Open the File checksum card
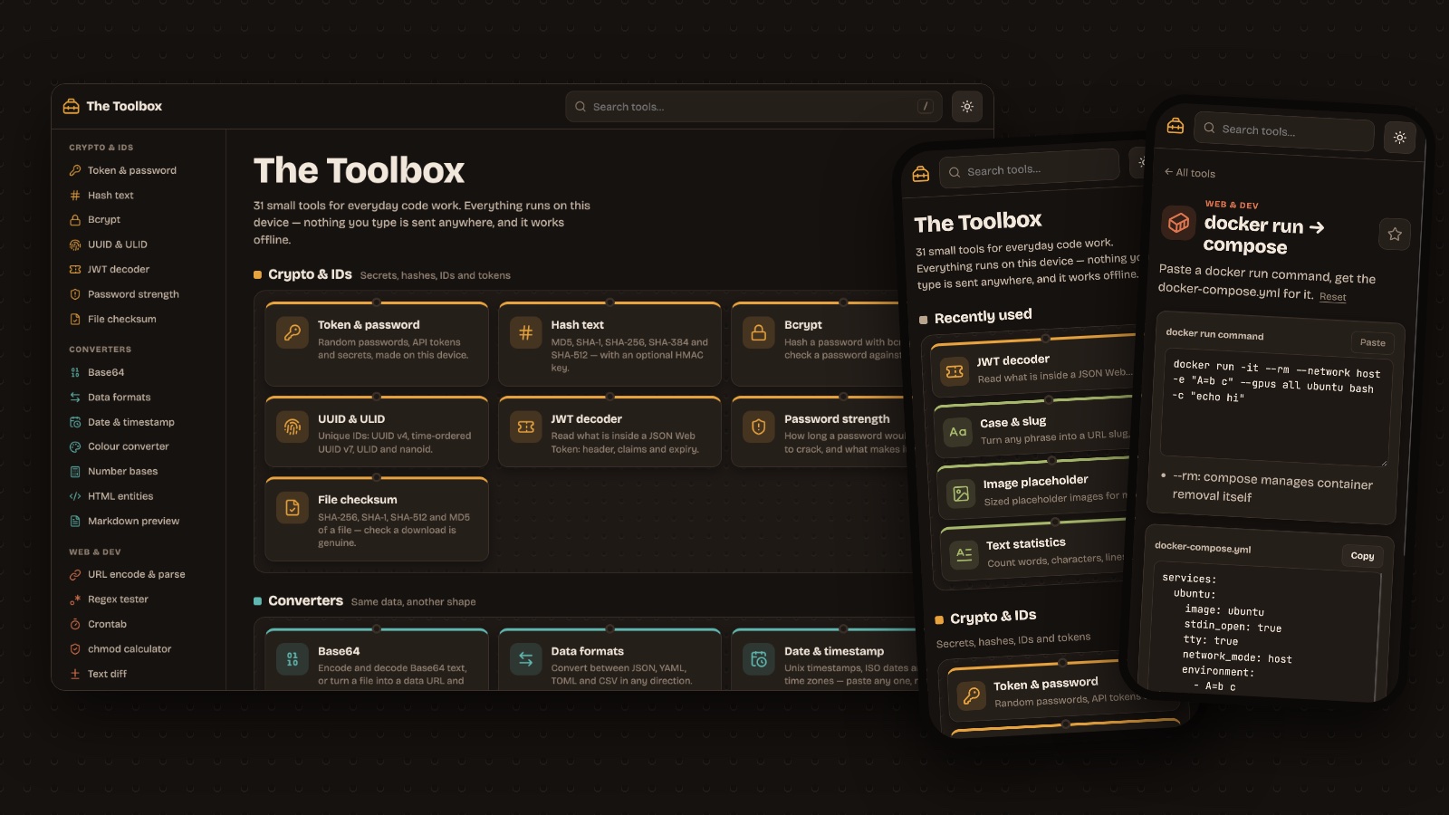 coord(377,519)
